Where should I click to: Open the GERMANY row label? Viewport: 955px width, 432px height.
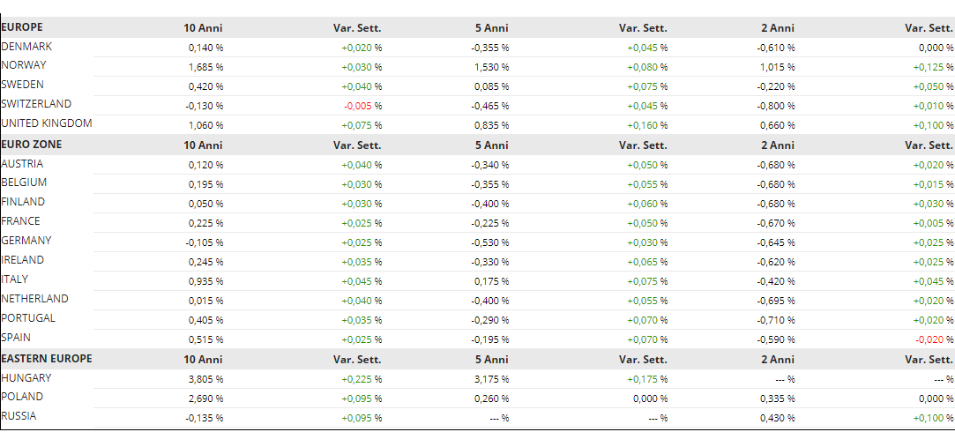click(26, 241)
